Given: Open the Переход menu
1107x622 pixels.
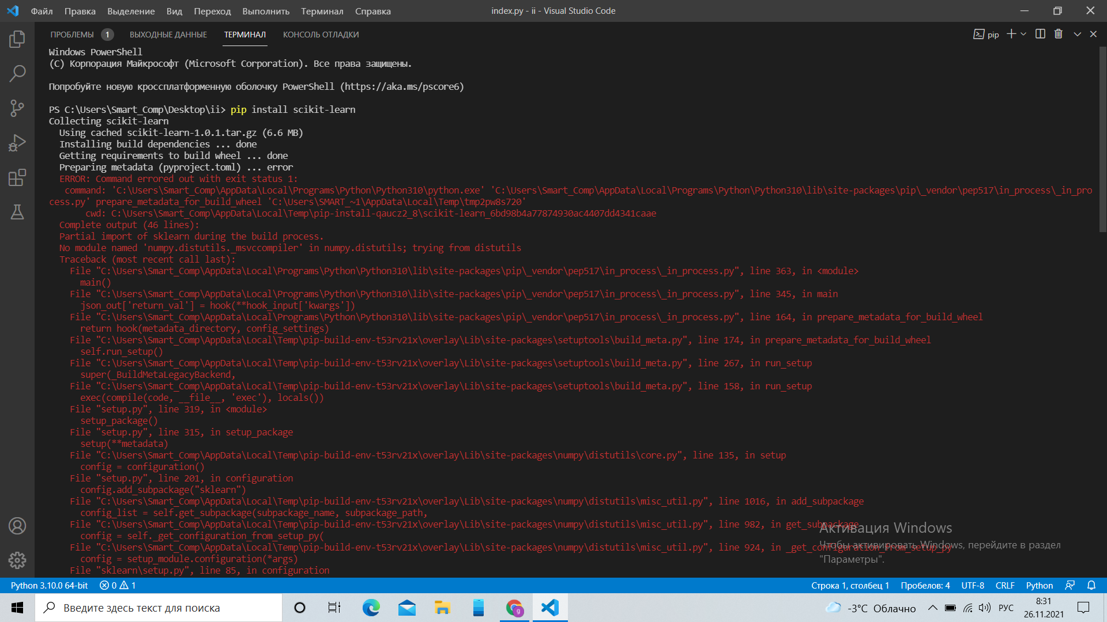Looking at the screenshot, I should coord(212,11).
